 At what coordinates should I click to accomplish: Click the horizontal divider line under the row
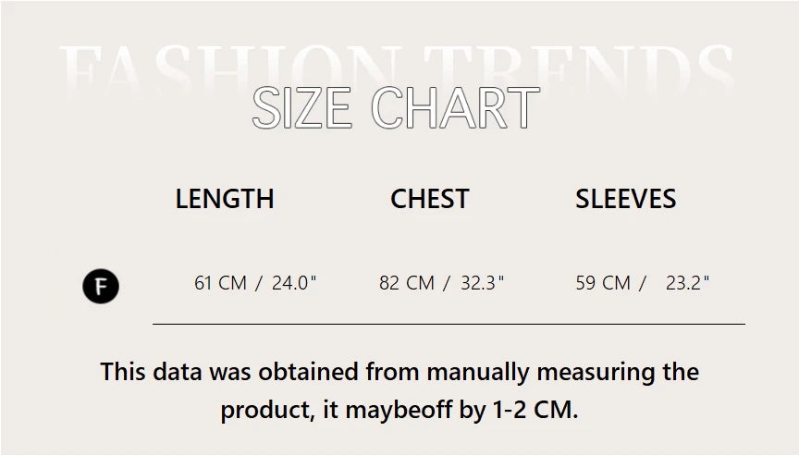click(449, 325)
